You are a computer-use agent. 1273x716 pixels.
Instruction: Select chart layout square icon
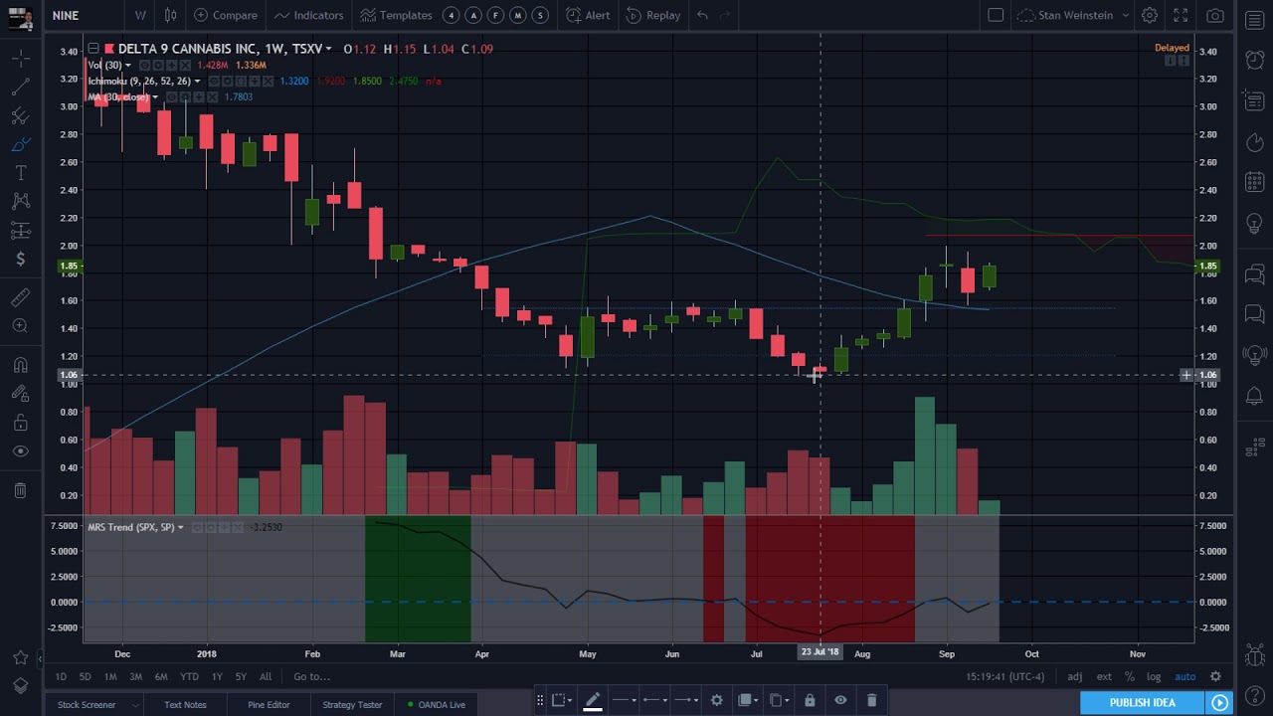tap(996, 15)
